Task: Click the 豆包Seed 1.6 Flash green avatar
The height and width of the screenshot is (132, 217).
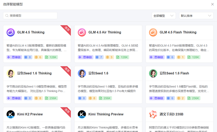Action: click(x=153, y=73)
